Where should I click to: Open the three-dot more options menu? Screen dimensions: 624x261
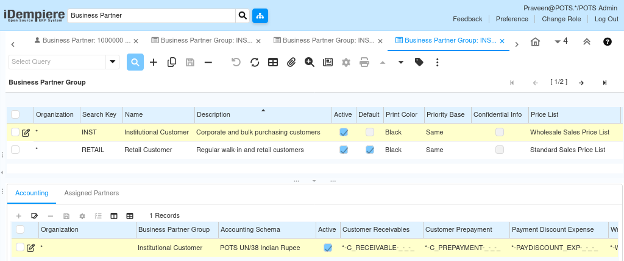click(x=438, y=62)
